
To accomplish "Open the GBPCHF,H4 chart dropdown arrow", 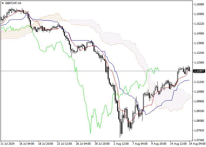I will [3, 3].
